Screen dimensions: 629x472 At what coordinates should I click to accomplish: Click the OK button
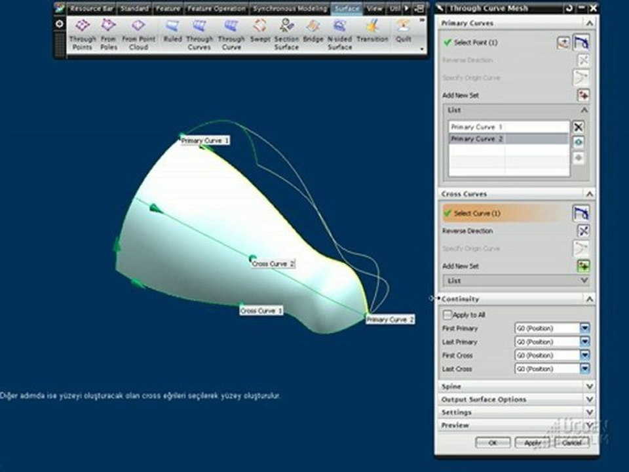pyautogui.click(x=493, y=442)
